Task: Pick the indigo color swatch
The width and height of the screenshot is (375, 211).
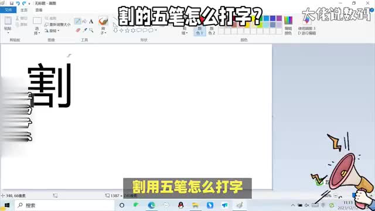Action: pos(272,18)
